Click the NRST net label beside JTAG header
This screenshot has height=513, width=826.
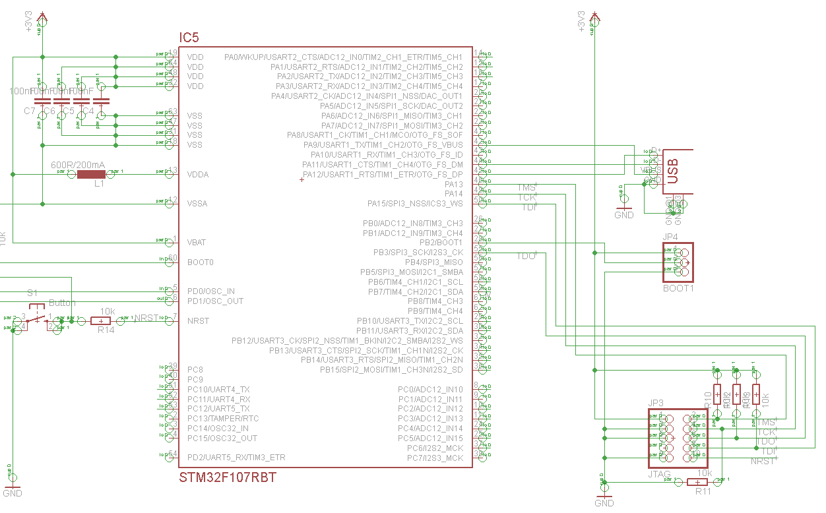pyautogui.click(x=763, y=461)
